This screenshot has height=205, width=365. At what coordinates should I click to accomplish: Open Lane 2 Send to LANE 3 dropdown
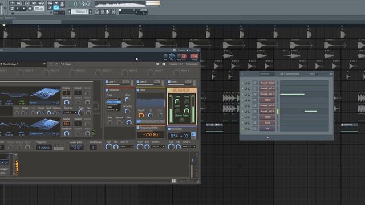tap(158, 147)
